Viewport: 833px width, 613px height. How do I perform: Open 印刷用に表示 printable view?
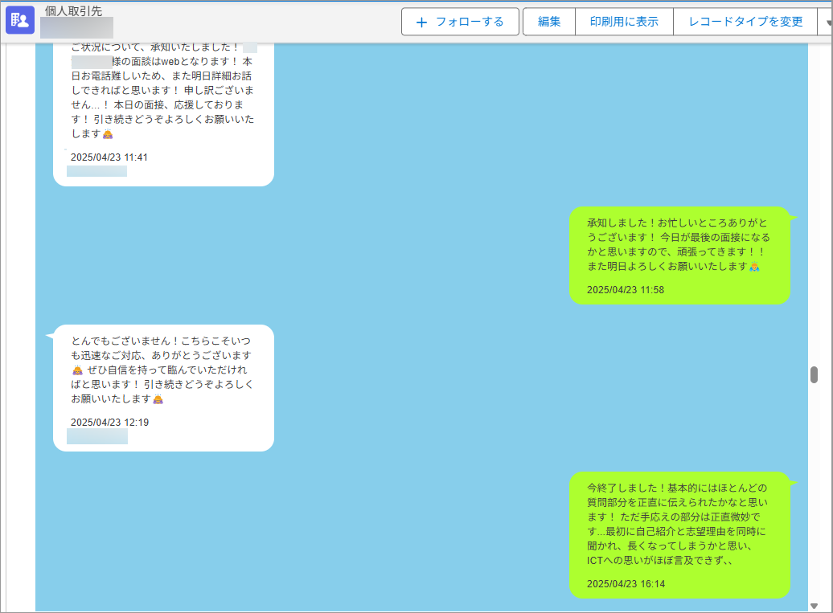click(624, 22)
